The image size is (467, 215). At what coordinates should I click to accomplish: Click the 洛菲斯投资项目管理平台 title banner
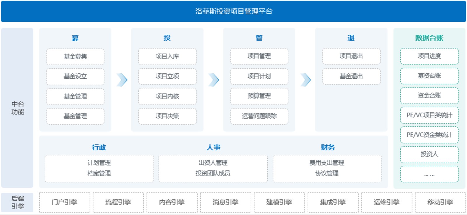(233, 11)
